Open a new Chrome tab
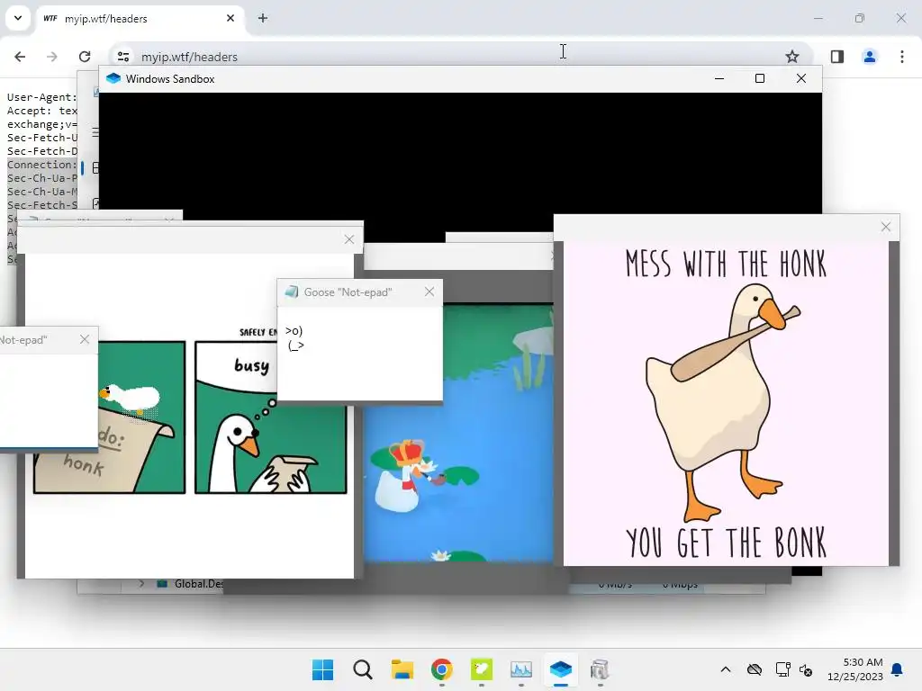Image resolution: width=922 pixels, height=691 pixels. [x=263, y=18]
